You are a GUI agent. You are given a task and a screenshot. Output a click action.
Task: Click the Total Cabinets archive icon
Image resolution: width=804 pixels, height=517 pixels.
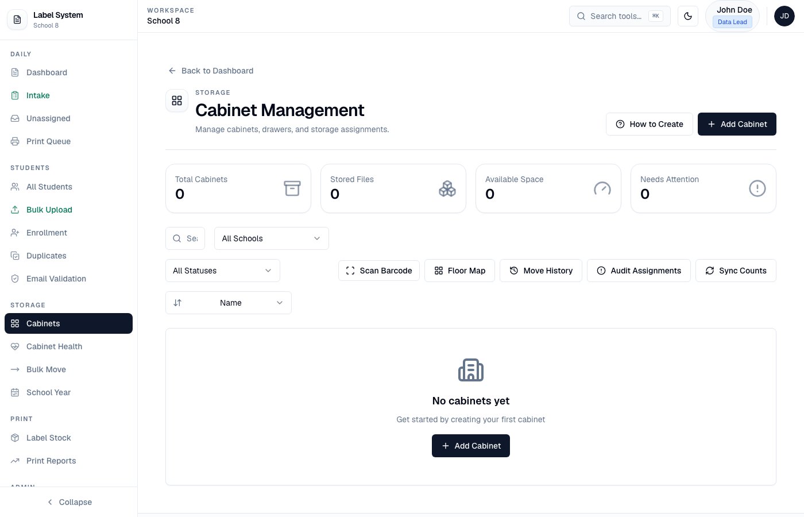coord(292,188)
